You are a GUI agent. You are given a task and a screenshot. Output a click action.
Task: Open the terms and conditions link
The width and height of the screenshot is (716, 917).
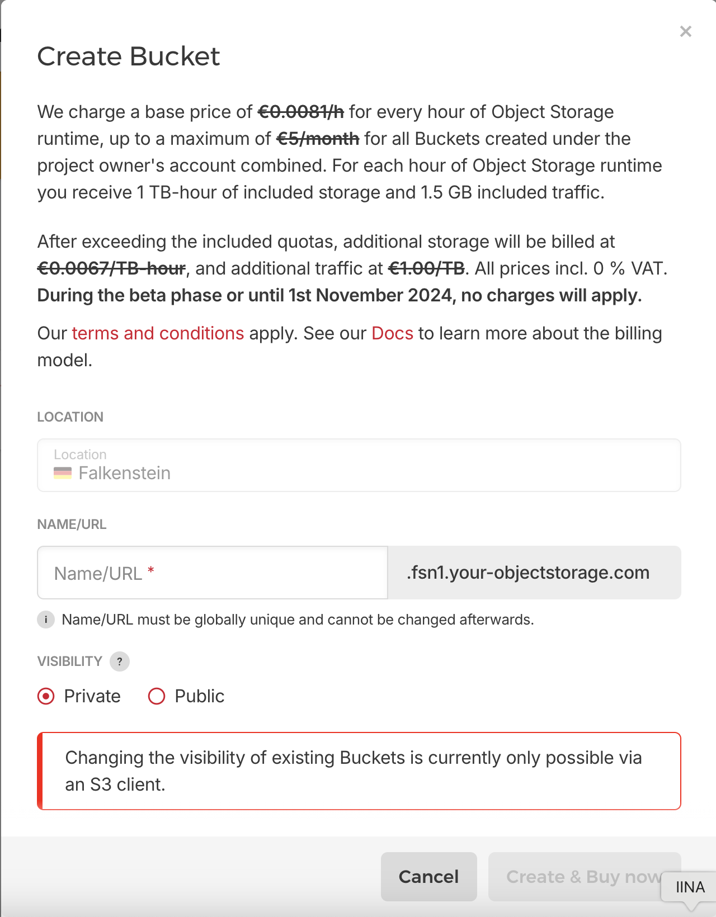pos(158,333)
